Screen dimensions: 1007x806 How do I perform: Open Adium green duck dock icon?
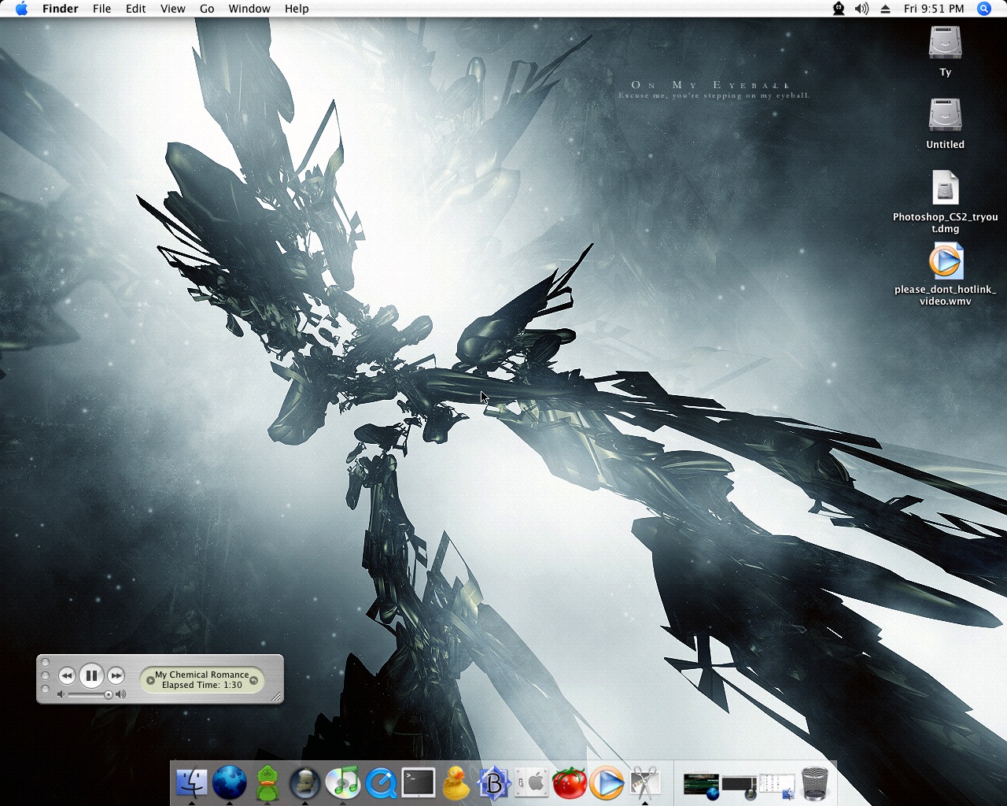[267, 782]
